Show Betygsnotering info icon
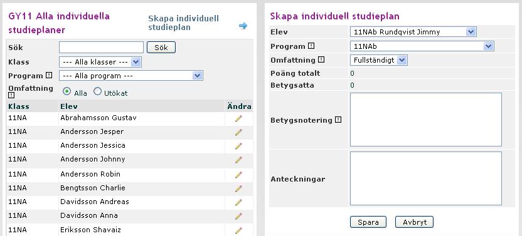 [x=338, y=120]
